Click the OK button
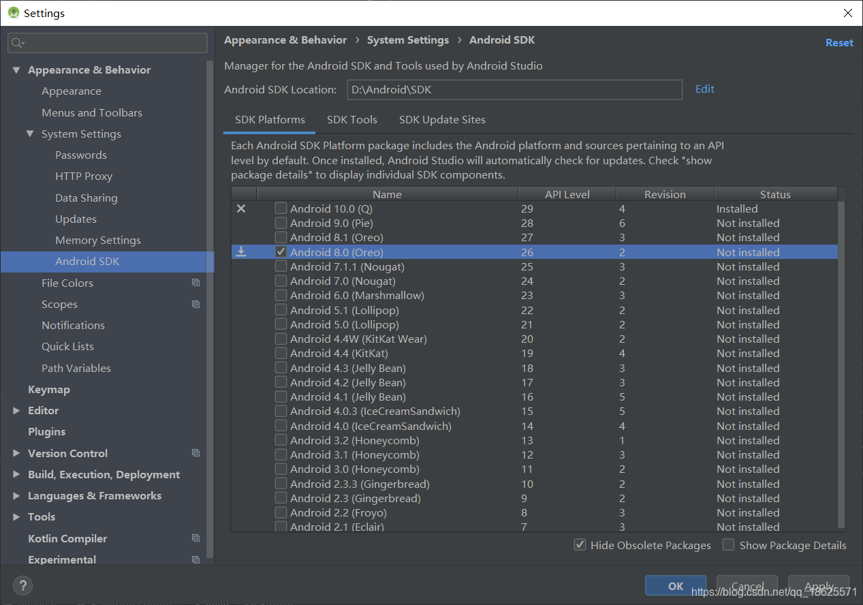 [676, 586]
